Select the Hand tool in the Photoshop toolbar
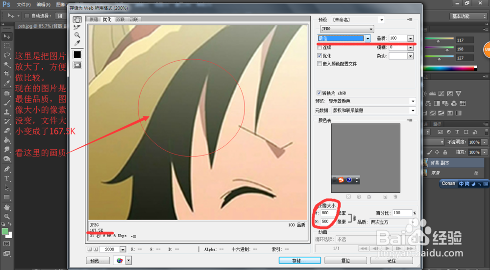Image resolution: width=490 pixels, height=270 pixels. click(6, 208)
